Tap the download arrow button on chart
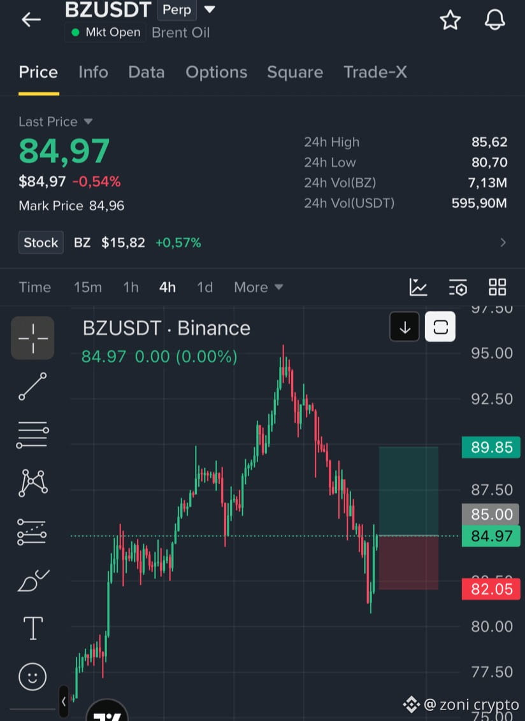Image resolution: width=525 pixels, height=721 pixels. (x=405, y=327)
